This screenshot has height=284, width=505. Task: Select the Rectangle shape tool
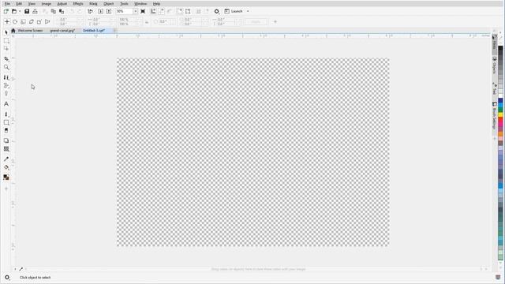[x=6, y=122]
